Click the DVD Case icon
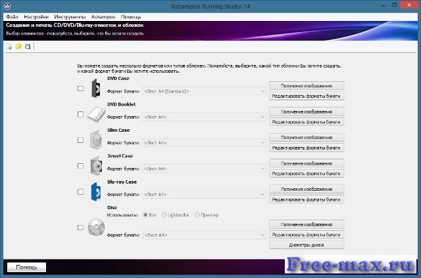Image resolution: width=421 pixels, height=278 pixels. pos(95,89)
